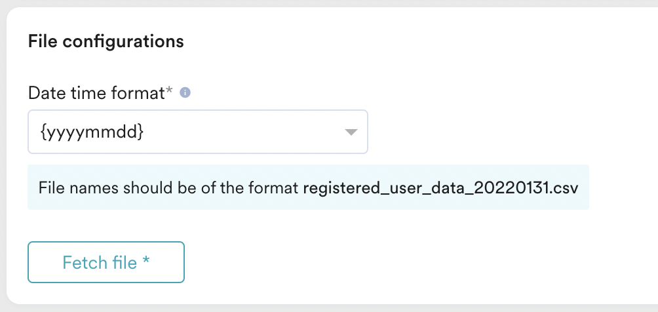Click the File configurations heading
The image size is (658, 312).
click(106, 41)
